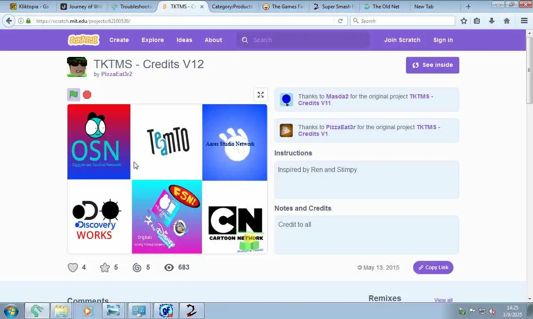Click the project stage showing OSN logos
Screen dimensions: 533x319
click(x=167, y=179)
